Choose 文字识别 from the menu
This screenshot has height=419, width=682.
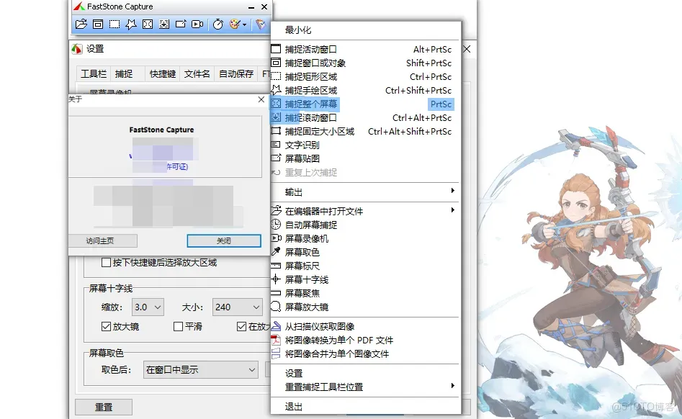coord(310,145)
